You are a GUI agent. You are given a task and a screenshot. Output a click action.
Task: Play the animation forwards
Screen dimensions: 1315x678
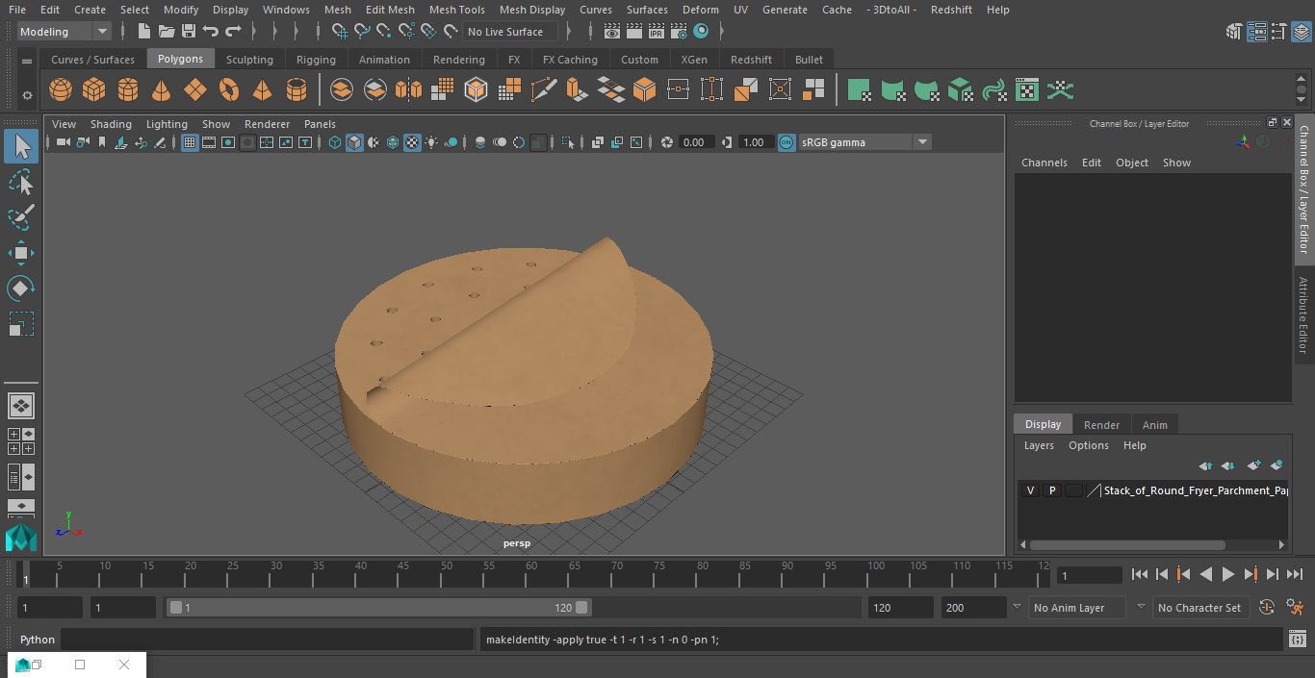point(1227,574)
